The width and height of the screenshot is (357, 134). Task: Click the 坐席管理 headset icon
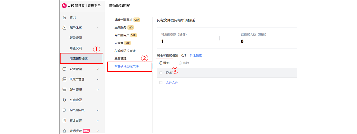[x=64, y=100]
